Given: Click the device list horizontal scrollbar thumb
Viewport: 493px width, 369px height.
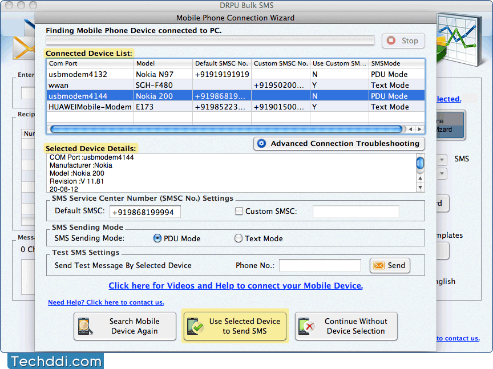Looking at the screenshot, I should (x=227, y=129).
